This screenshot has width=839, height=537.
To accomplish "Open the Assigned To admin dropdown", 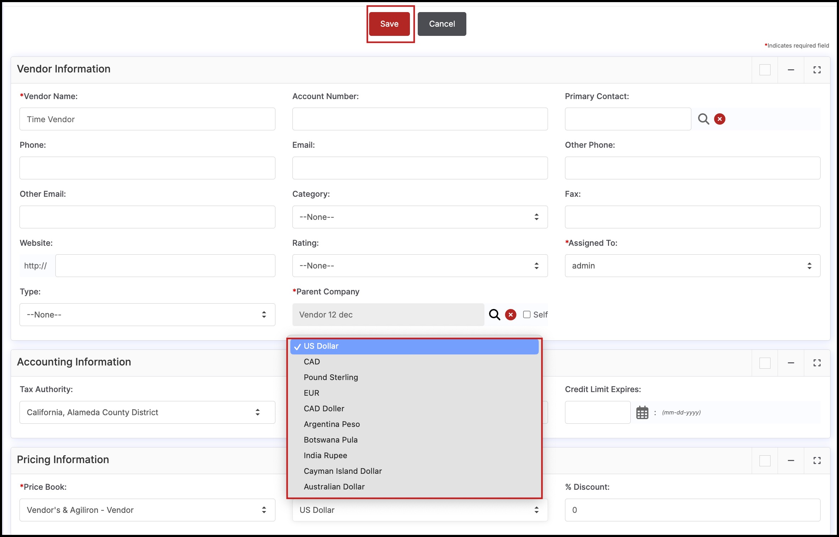I will [x=692, y=266].
